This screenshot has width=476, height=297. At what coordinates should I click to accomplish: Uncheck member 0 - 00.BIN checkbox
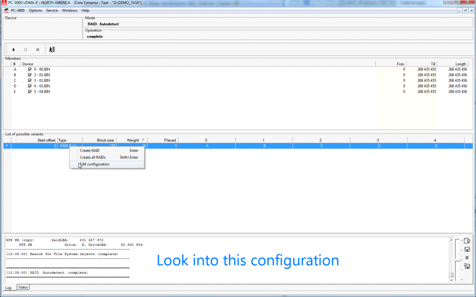tap(30, 69)
